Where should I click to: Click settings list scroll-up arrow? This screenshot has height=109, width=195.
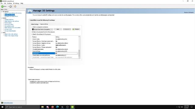(79, 37)
